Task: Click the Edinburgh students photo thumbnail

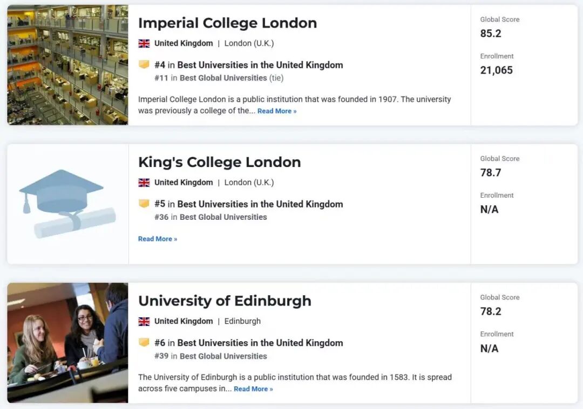Action: [67, 343]
